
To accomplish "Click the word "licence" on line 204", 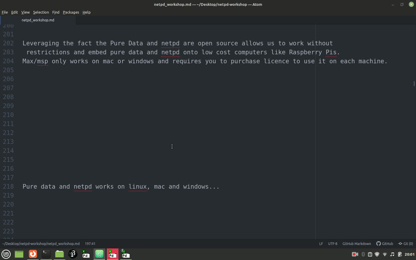I will coord(276,61).
